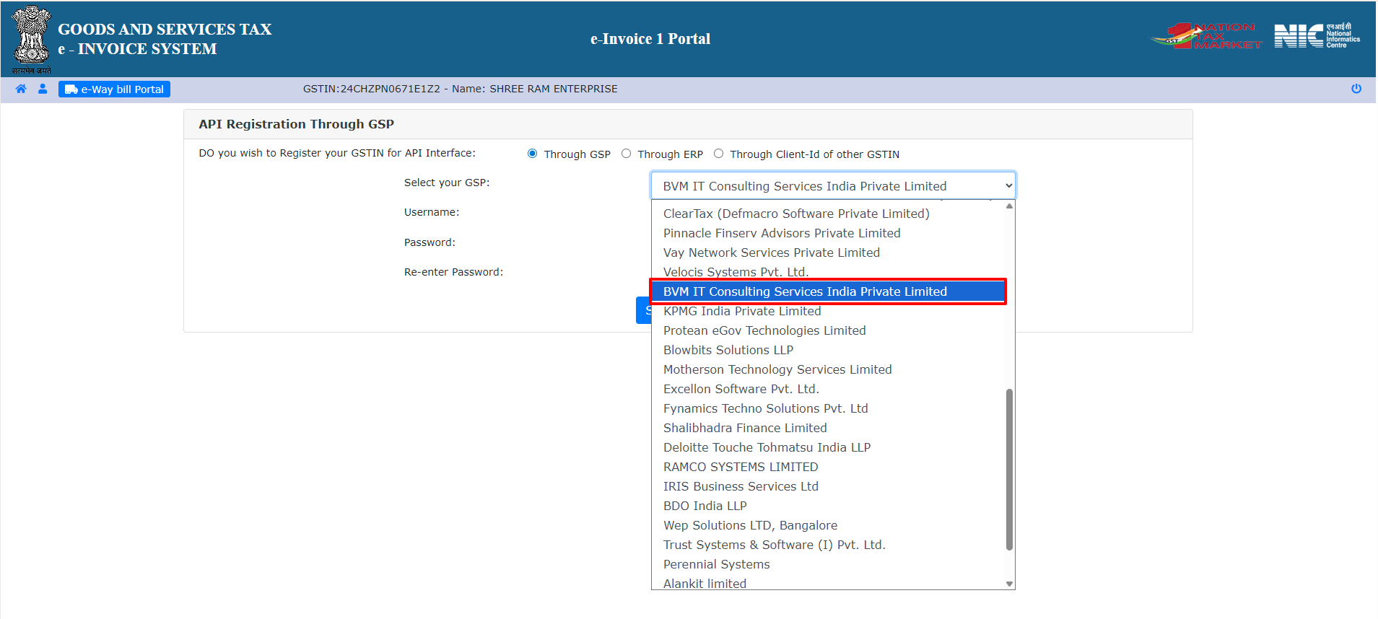The height and width of the screenshot is (619, 1378).
Task: Click dropdown list scroll up arrow
Action: [1009, 206]
